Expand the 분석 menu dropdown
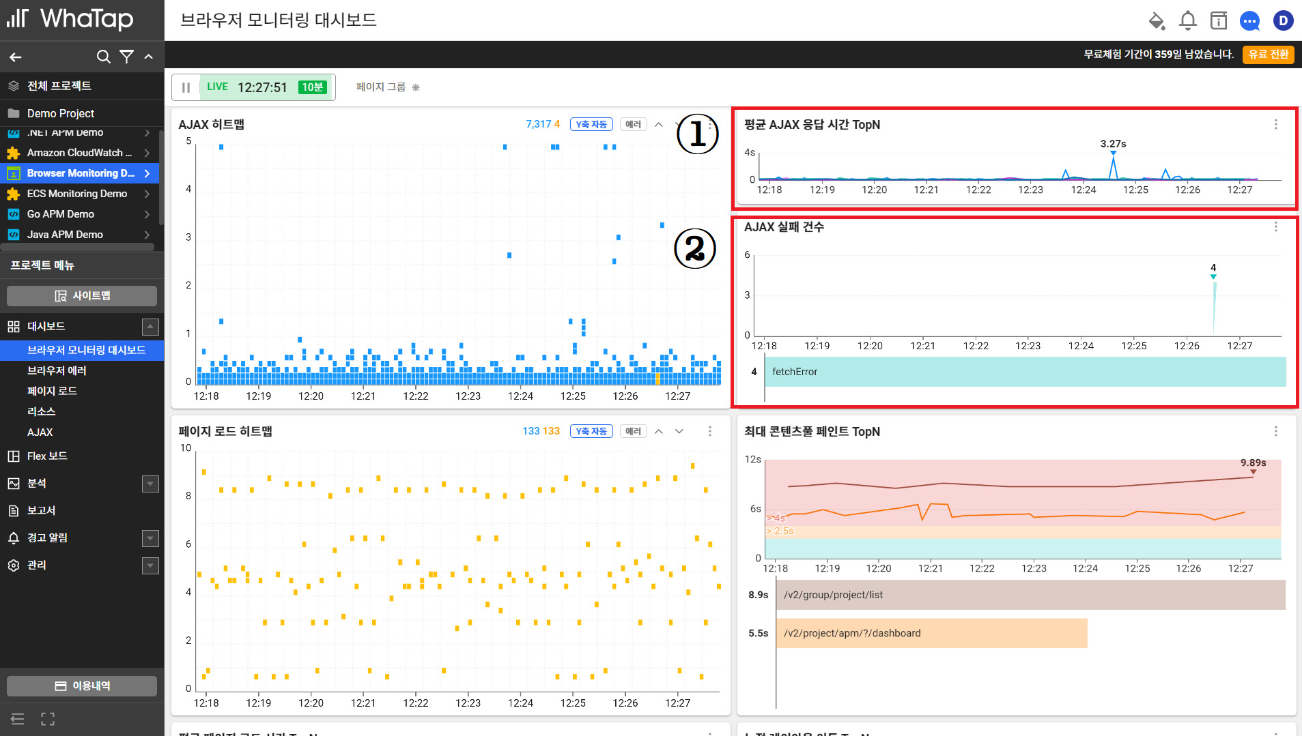 click(x=150, y=484)
